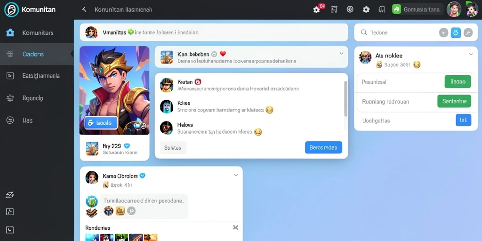Click blue Lit button beside Uodiigohtas

click(463, 120)
